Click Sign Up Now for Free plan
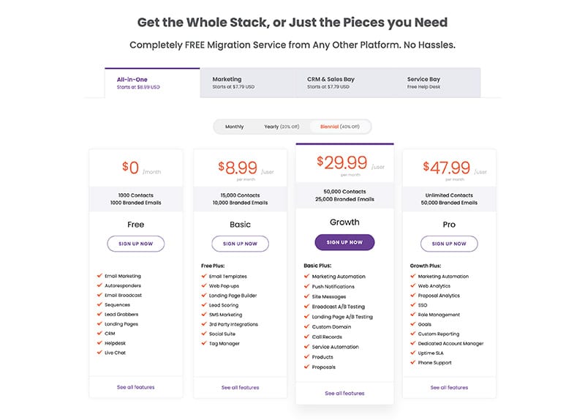 [x=136, y=244]
